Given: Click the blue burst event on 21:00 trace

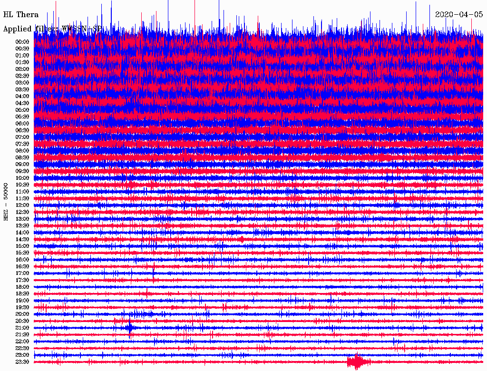Looking at the screenshot, I should (130, 328).
